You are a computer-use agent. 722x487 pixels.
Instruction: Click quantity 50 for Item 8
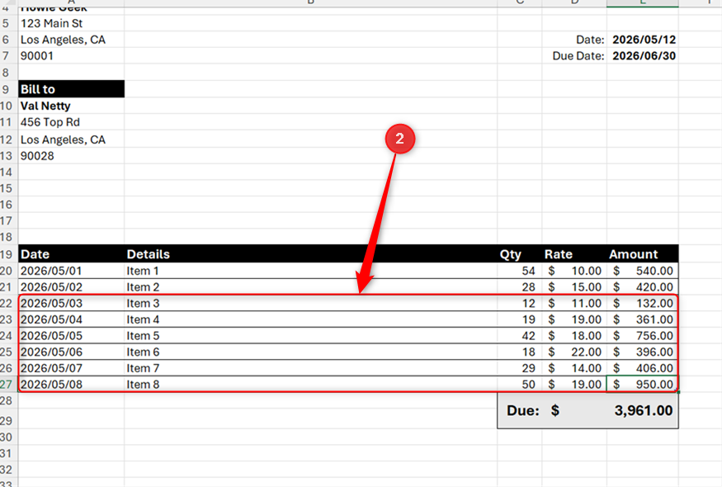pos(520,384)
